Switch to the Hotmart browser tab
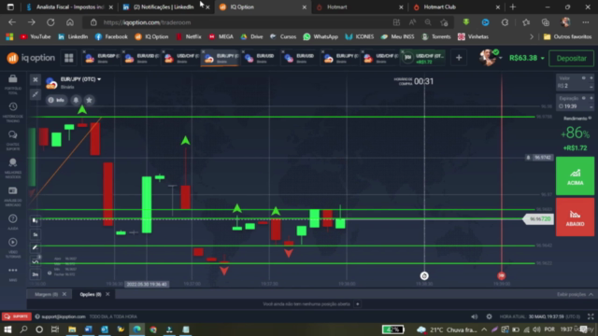Viewport: 598px width, 336px height. 359,7
